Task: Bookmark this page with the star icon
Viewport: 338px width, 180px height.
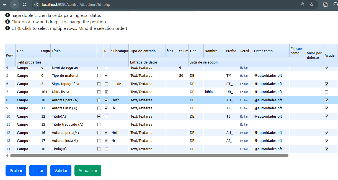Action: point(312,4)
